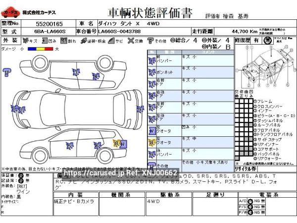
Task: Select the 無 option beside 保証書
Action: click(28, 175)
